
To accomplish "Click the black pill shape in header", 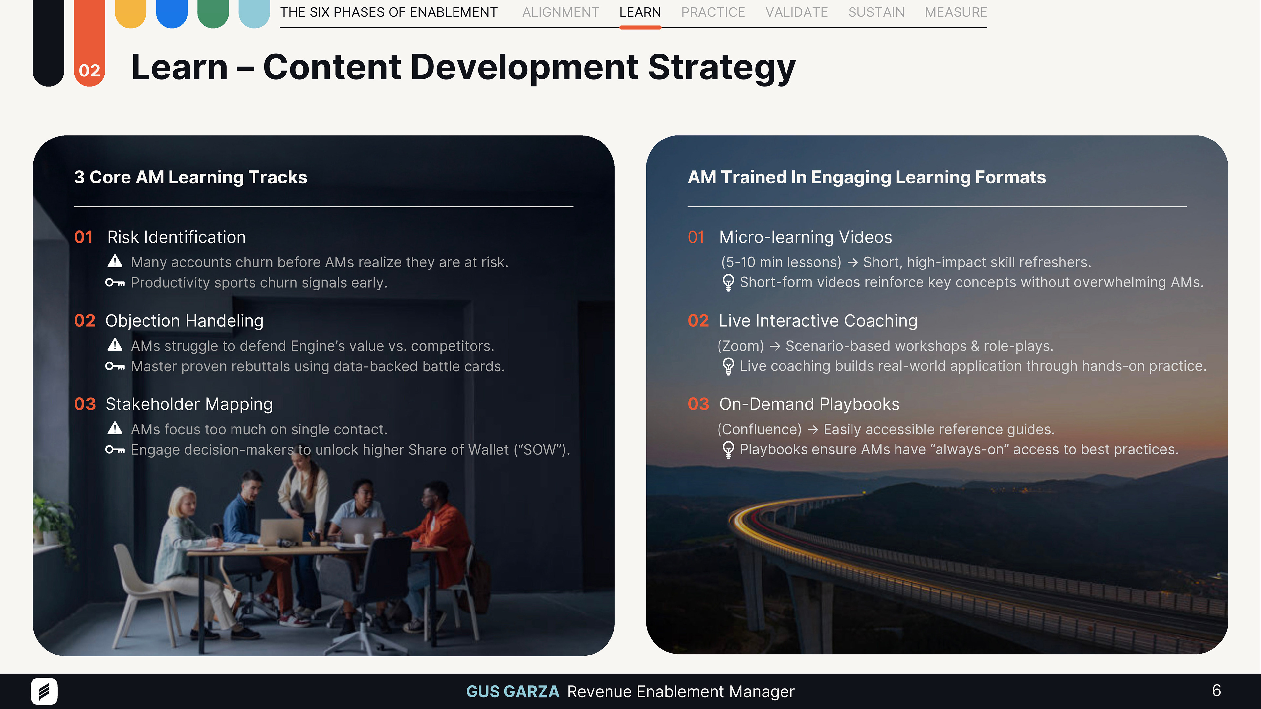I will coord(49,43).
